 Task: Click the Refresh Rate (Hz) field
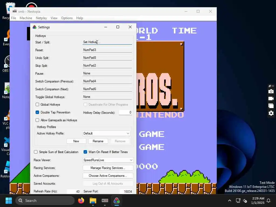point(73,191)
